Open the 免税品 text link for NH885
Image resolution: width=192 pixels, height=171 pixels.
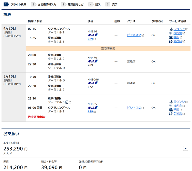click(x=178, y=114)
